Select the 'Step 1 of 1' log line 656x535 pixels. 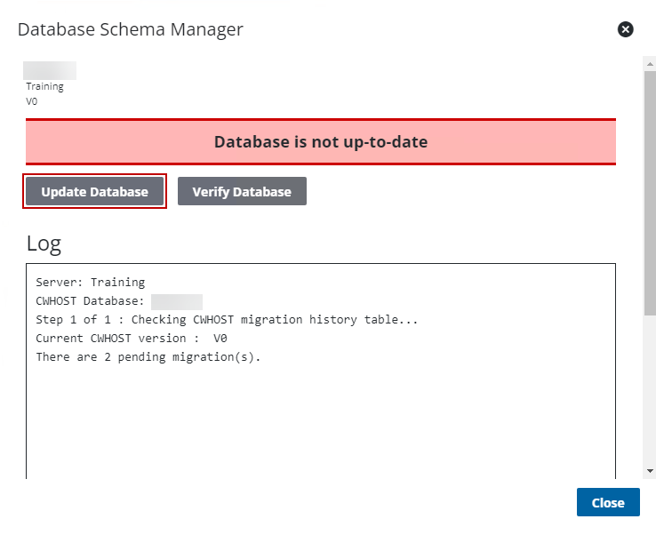pyautogui.click(x=227, y=320)
